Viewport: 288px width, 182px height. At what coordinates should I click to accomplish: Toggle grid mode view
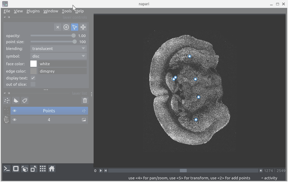[x=43, y=169]
